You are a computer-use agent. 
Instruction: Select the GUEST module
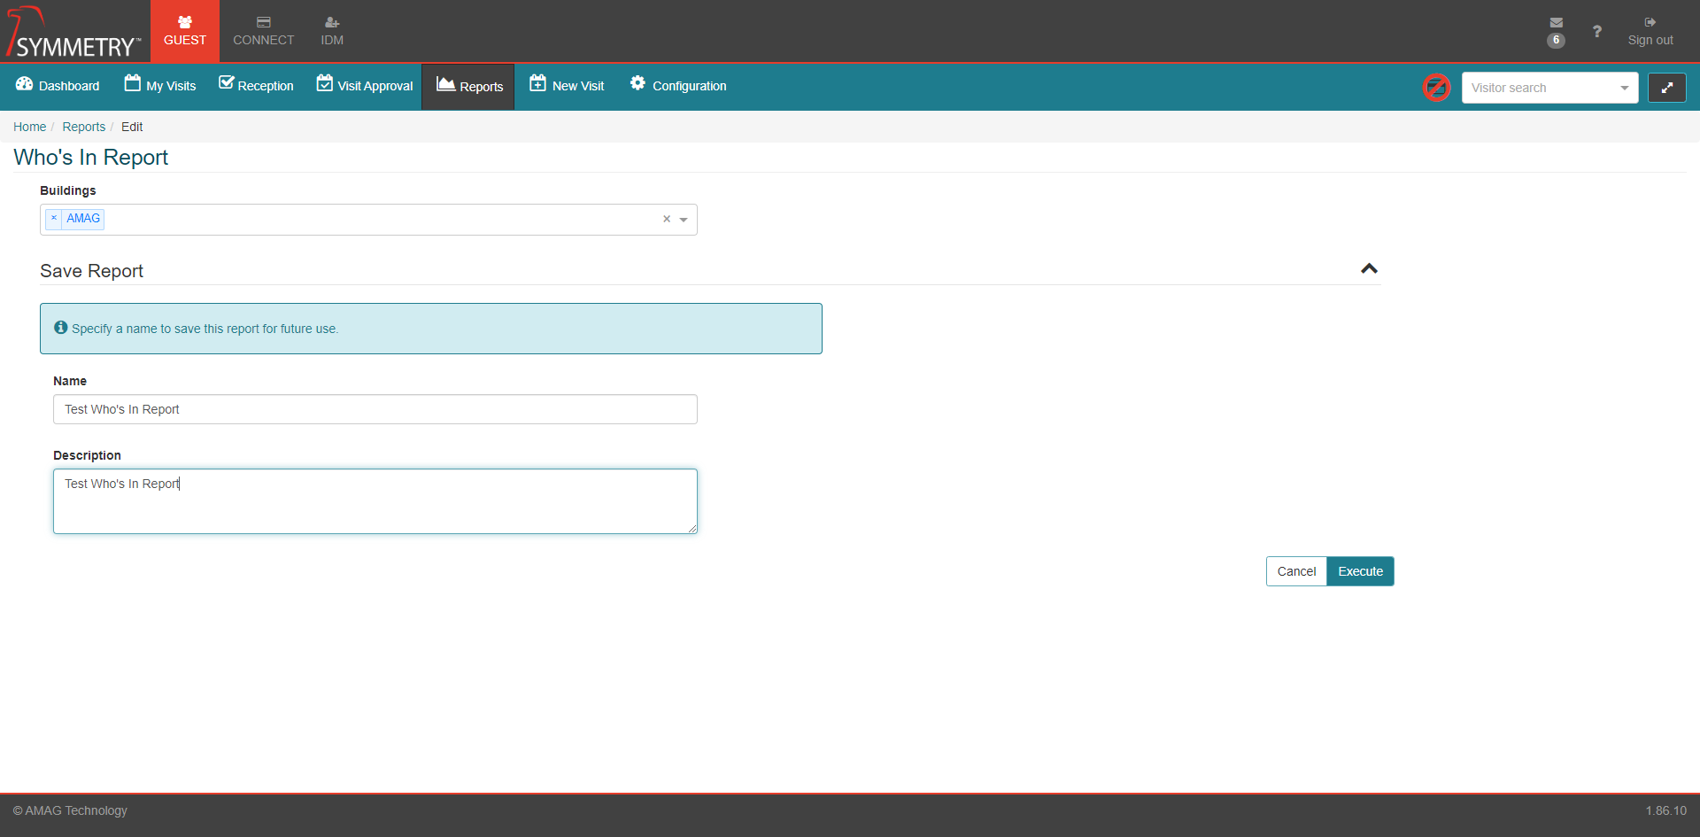click(x=184, y=31)
